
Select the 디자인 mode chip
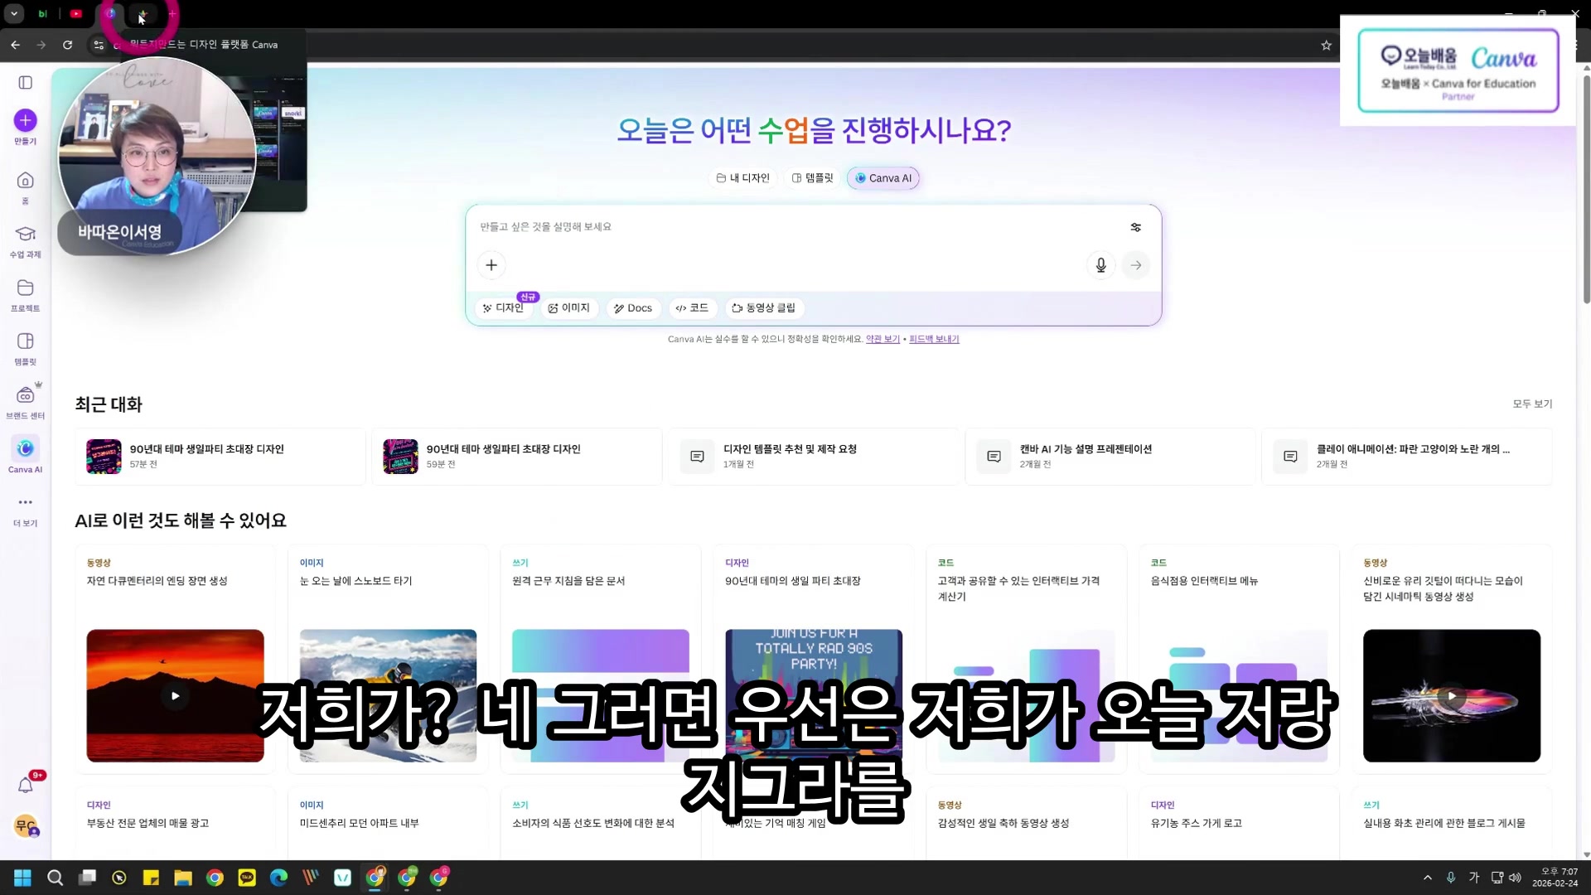click(x=504, y=308)
